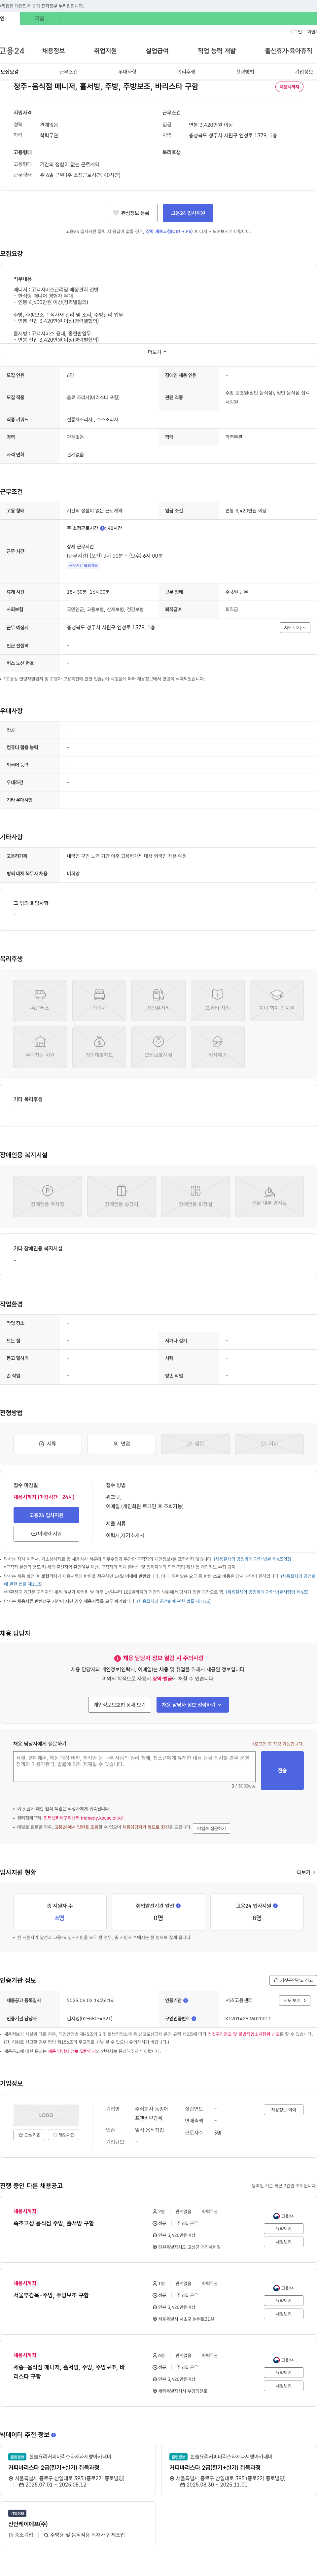317x2576 pixels.
Task: Open 더보기 in 입사지원 현황
Action: (306, 1872)
